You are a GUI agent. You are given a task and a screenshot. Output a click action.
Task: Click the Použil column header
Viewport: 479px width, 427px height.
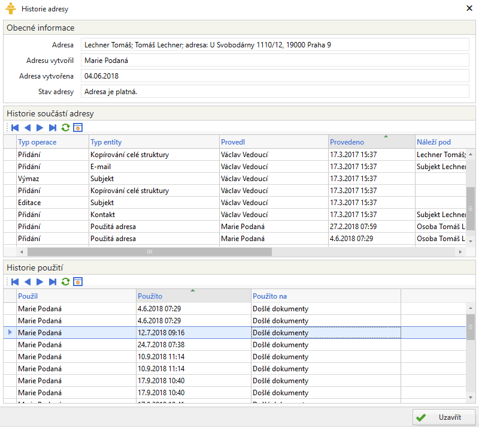(76, 296)
